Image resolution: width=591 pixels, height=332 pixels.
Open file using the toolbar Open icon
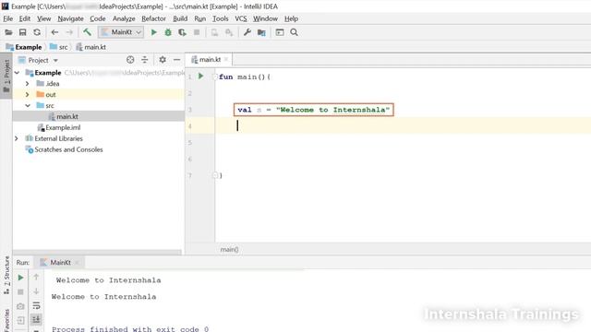[x=8, y=32]
